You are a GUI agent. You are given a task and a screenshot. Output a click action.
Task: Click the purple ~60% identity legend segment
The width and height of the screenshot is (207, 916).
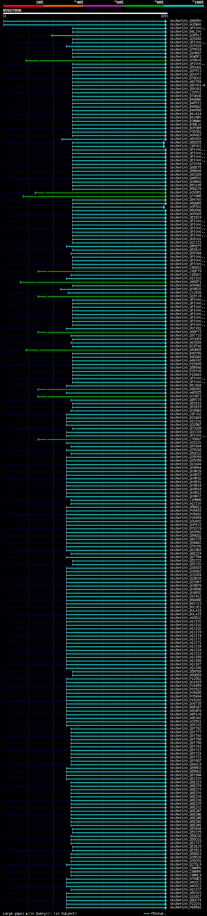[x=103, y=6]
